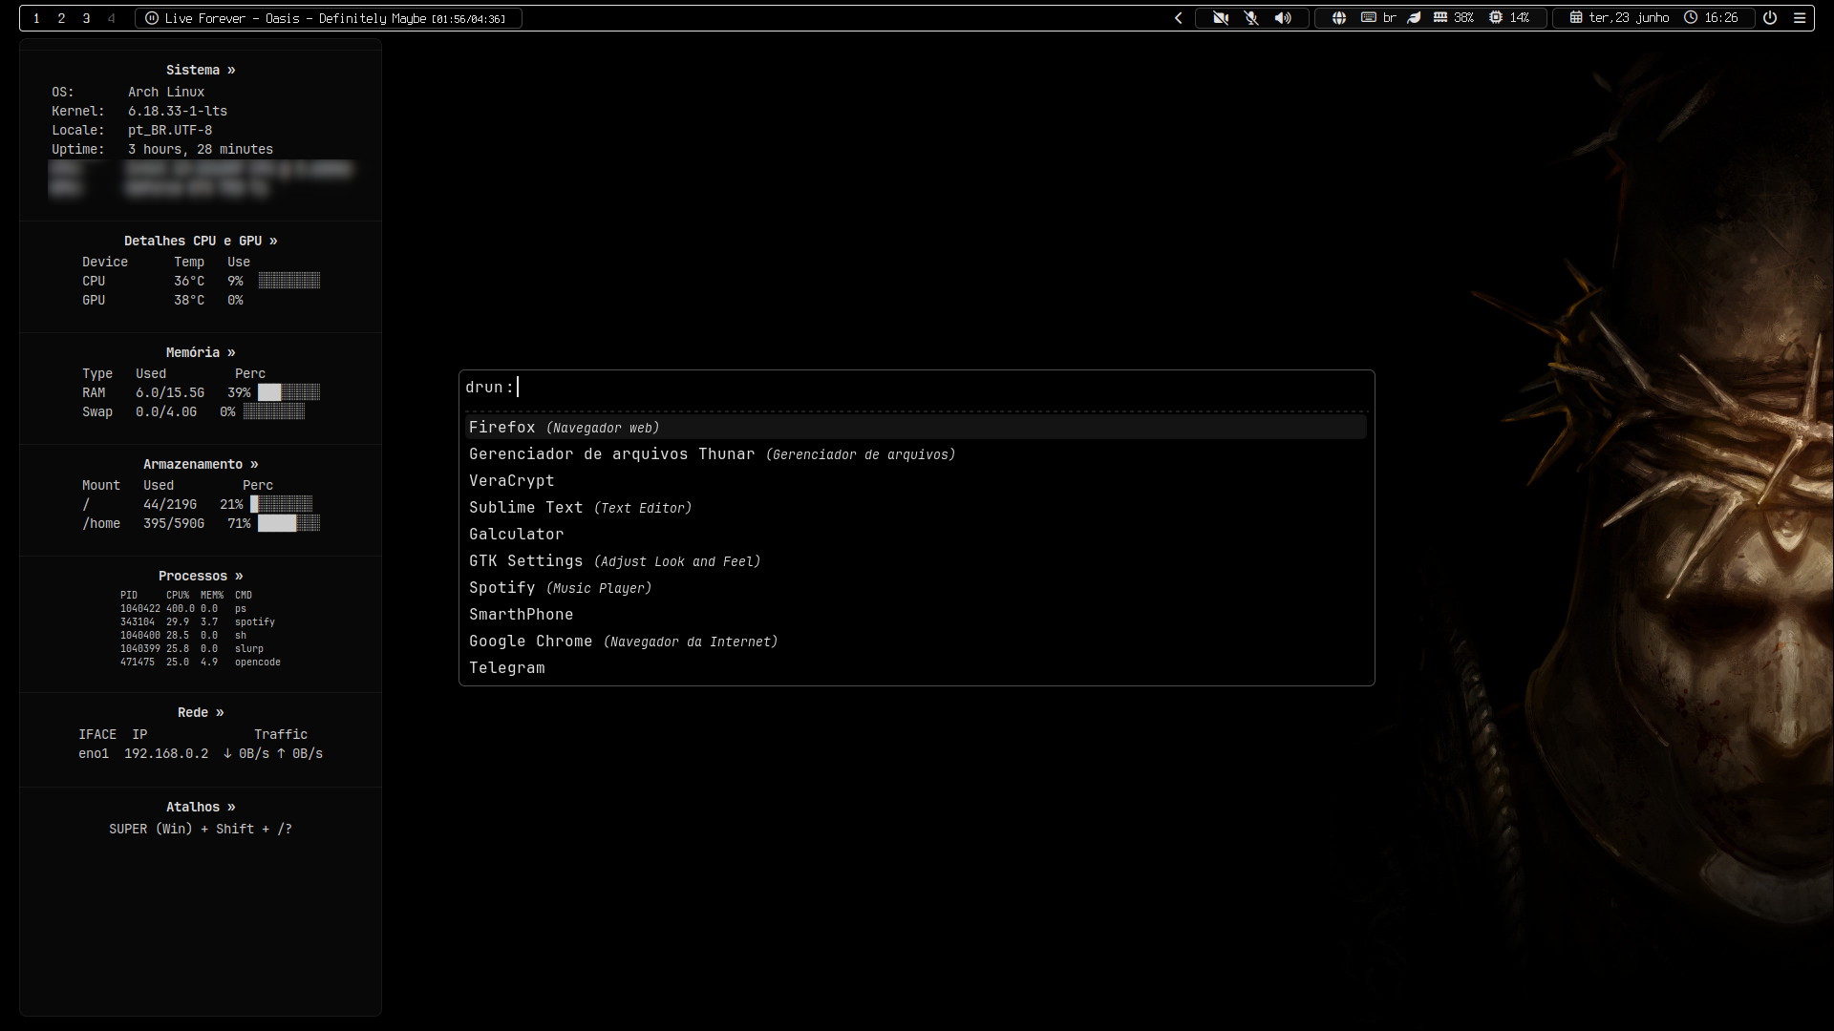Click the RAM usage bar at 39%
1834x1031 pixels.
(289, 392)
